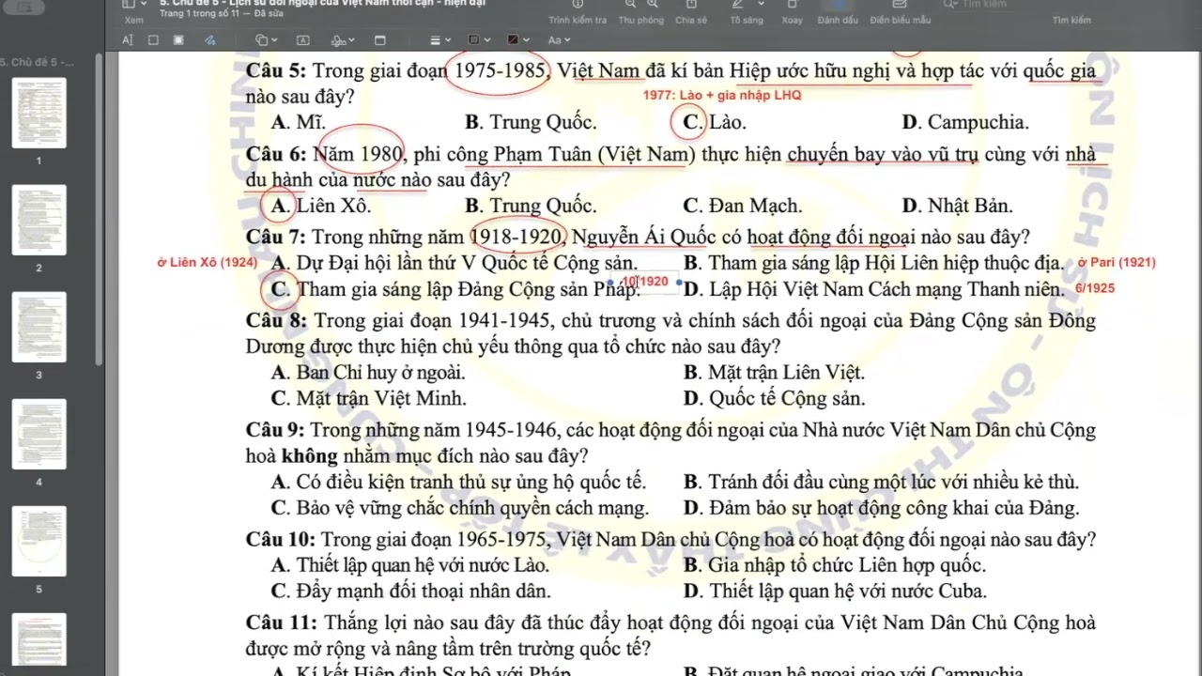Open the Shapes dropdown
Screen dimensions: 1202x676
coord(267,40)
